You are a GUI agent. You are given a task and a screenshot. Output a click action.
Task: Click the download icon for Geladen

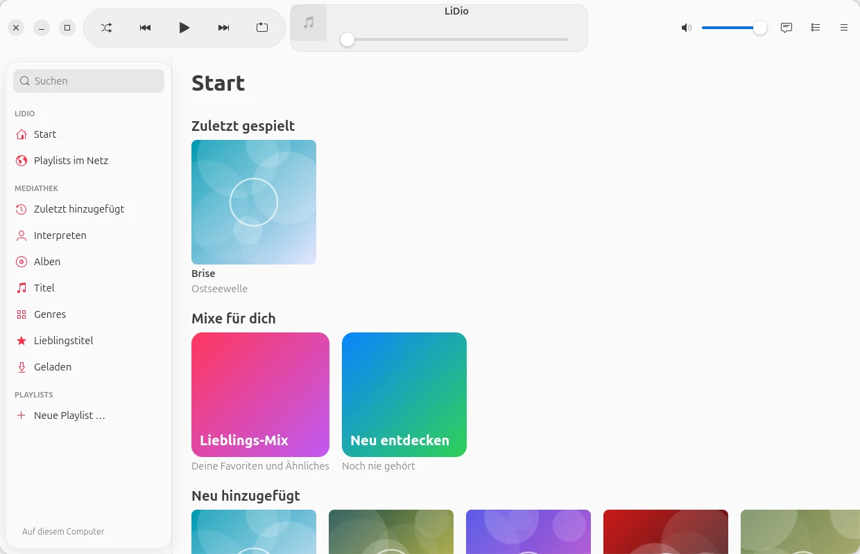click(21, 367)
